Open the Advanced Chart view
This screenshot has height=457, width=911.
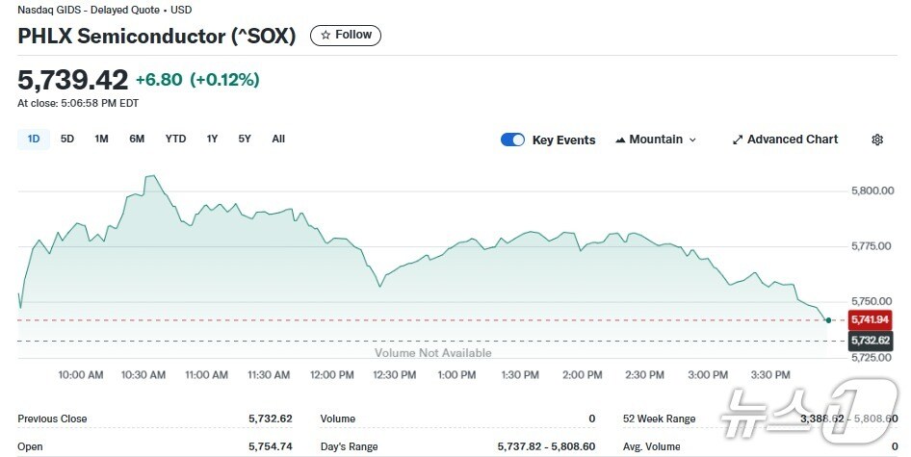tap(785, 140)
